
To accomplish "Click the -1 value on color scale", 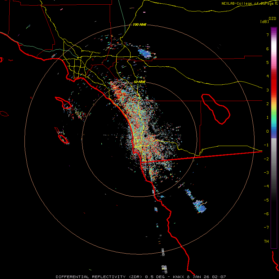I will [x=266, y=145].
